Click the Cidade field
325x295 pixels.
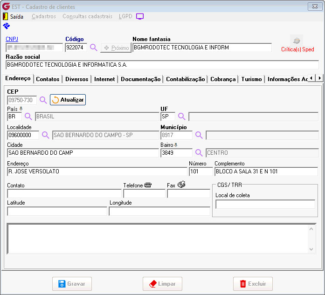[x=83, y=153]
